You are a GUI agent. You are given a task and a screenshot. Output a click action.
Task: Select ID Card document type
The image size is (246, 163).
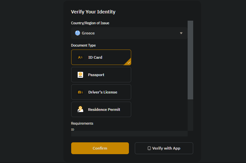click(101, 57)
